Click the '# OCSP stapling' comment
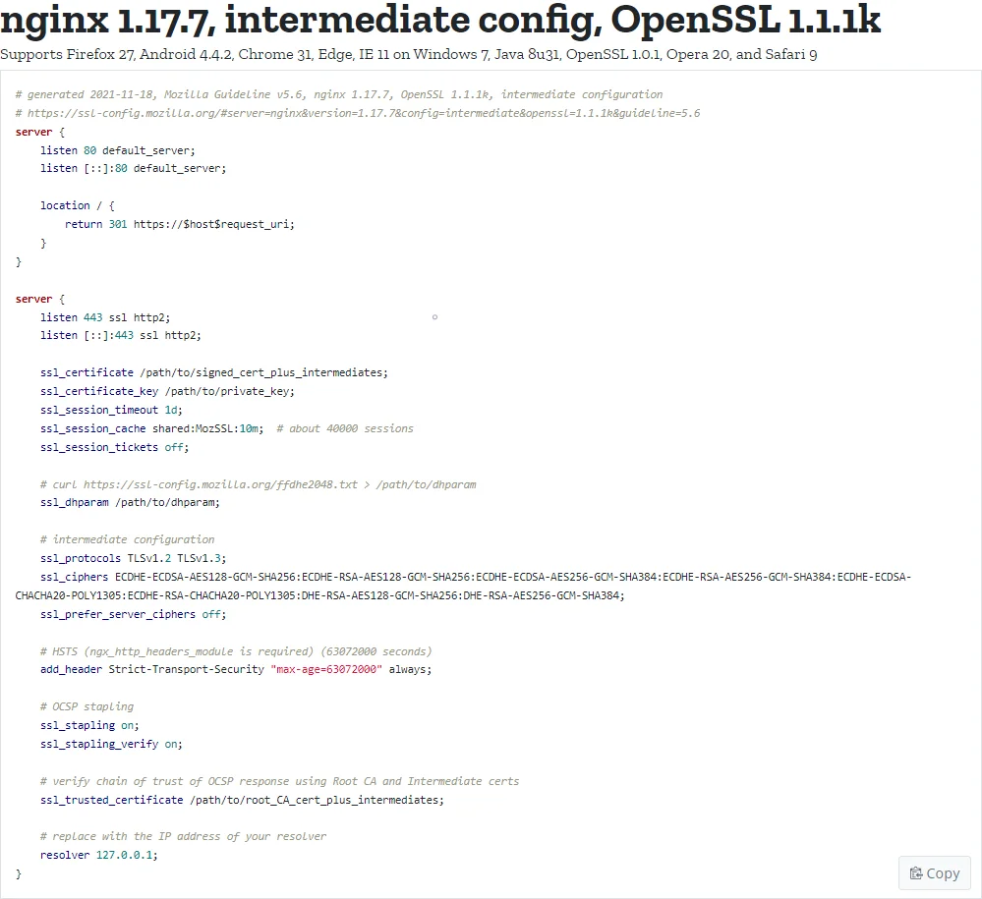 [x=87, y=706]
